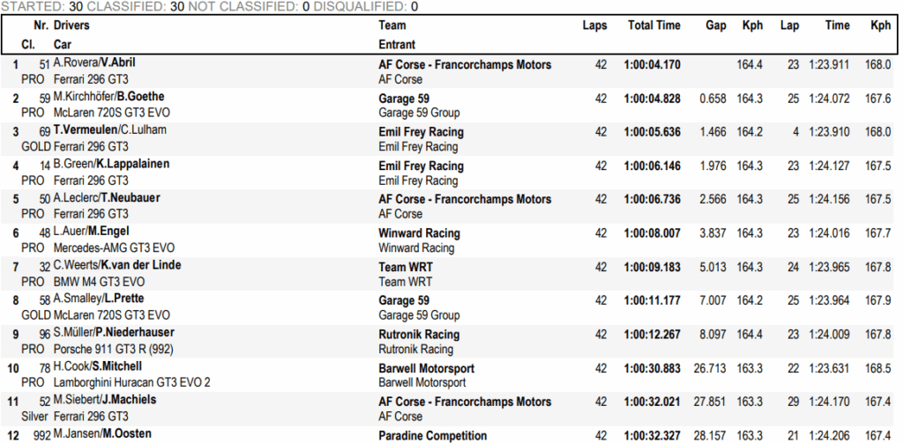Select Paradine Competition team entry
Image resolution: width=903 pixels, height=443 pixels.
pyautogui.click(x=432, y=436)
